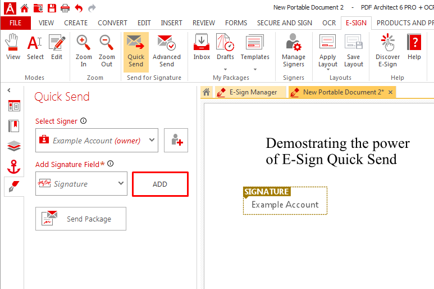Open the Signature field type dropdown
This screenshot has width=434, height=289.
point(81,183)
